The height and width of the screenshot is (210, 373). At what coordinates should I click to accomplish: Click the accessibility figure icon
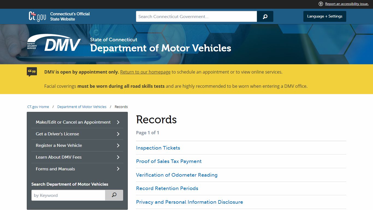(321, 4)
